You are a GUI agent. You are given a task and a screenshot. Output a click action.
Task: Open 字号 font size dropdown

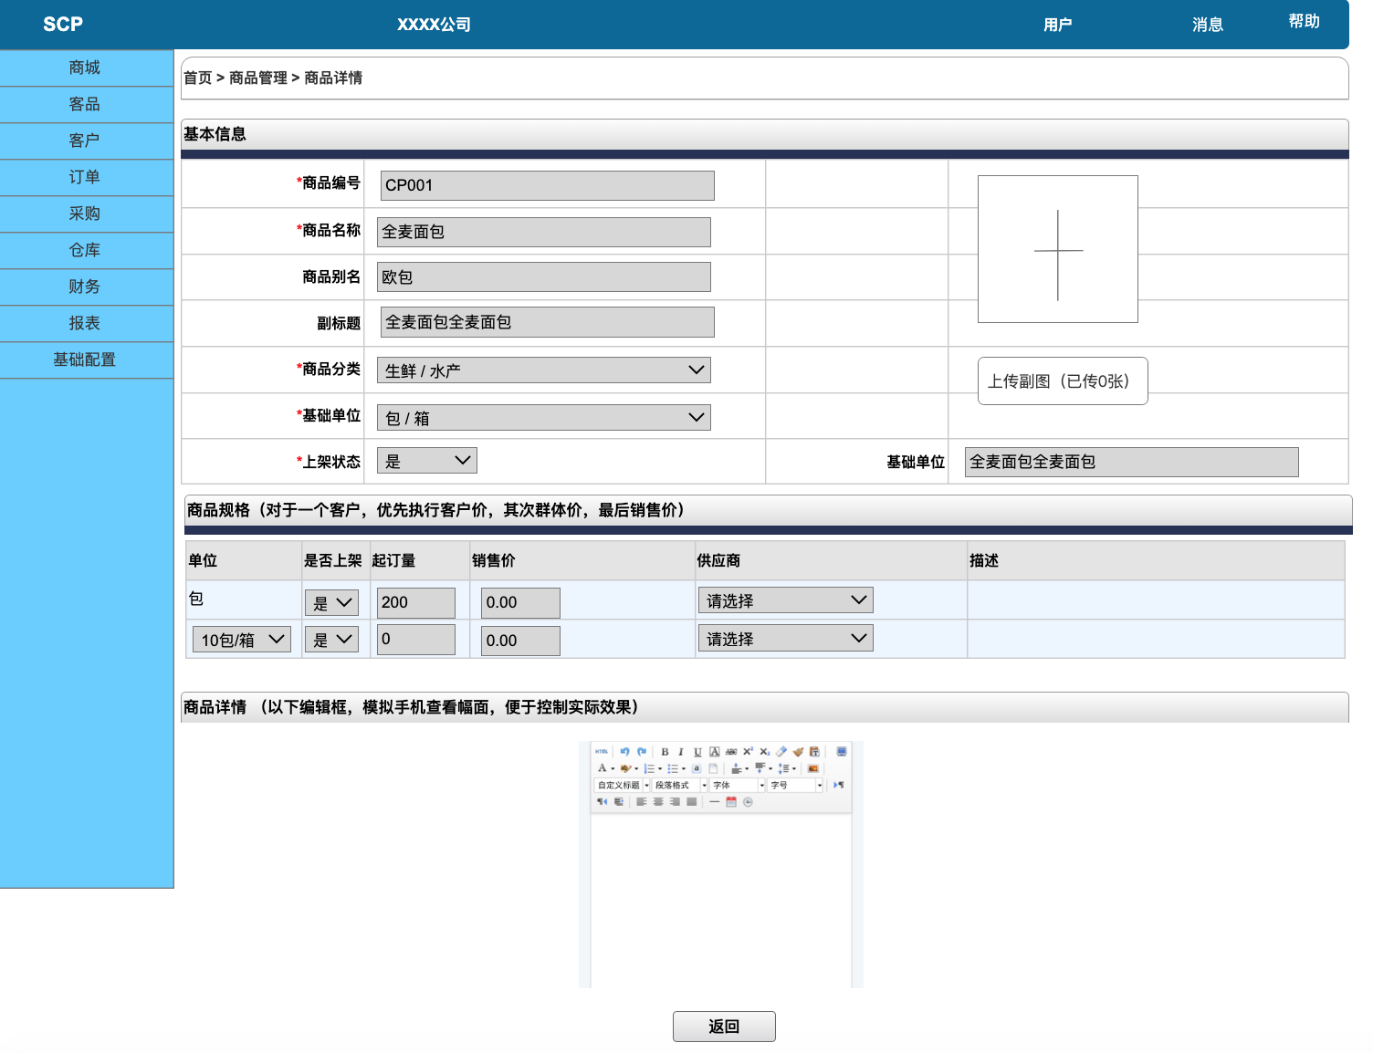[795, 785]
